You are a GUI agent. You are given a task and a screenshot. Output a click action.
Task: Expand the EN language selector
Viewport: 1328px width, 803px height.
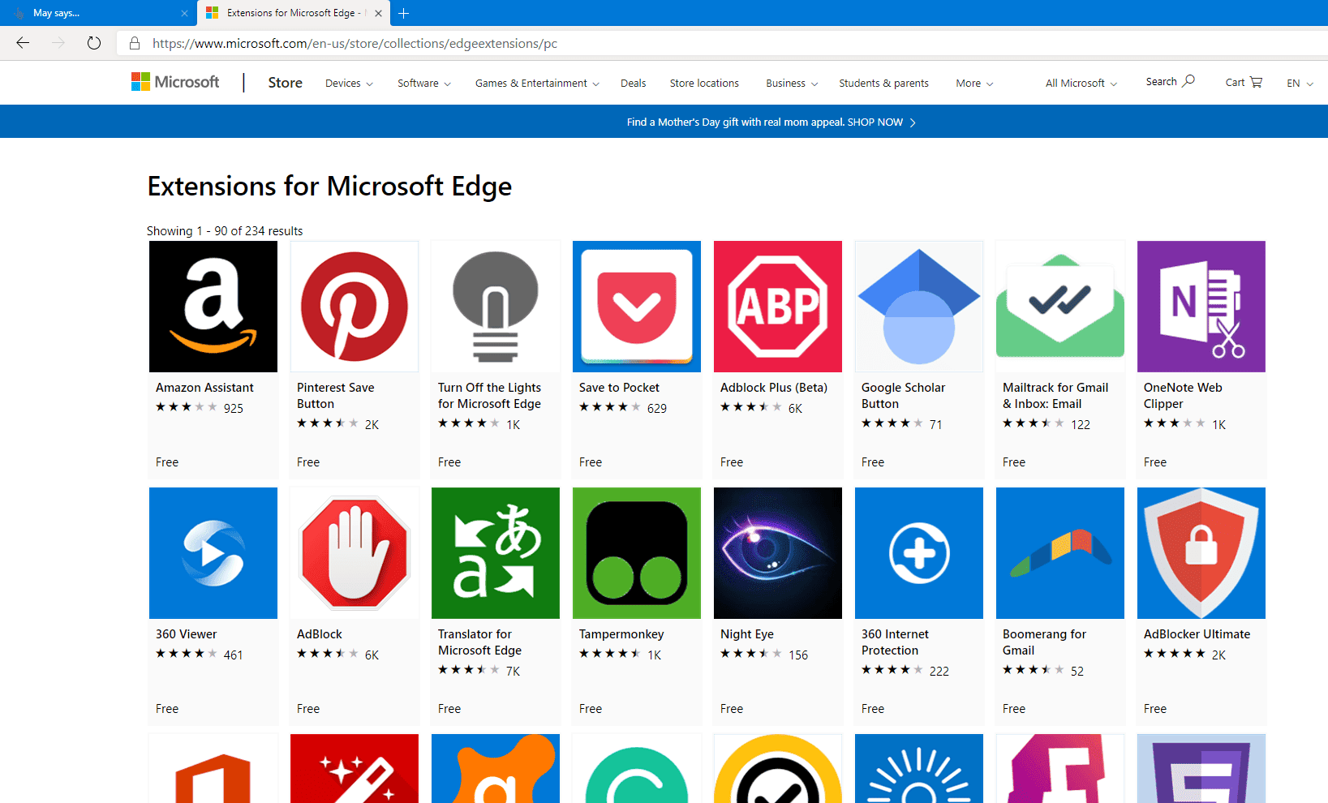pos(1299,83)
